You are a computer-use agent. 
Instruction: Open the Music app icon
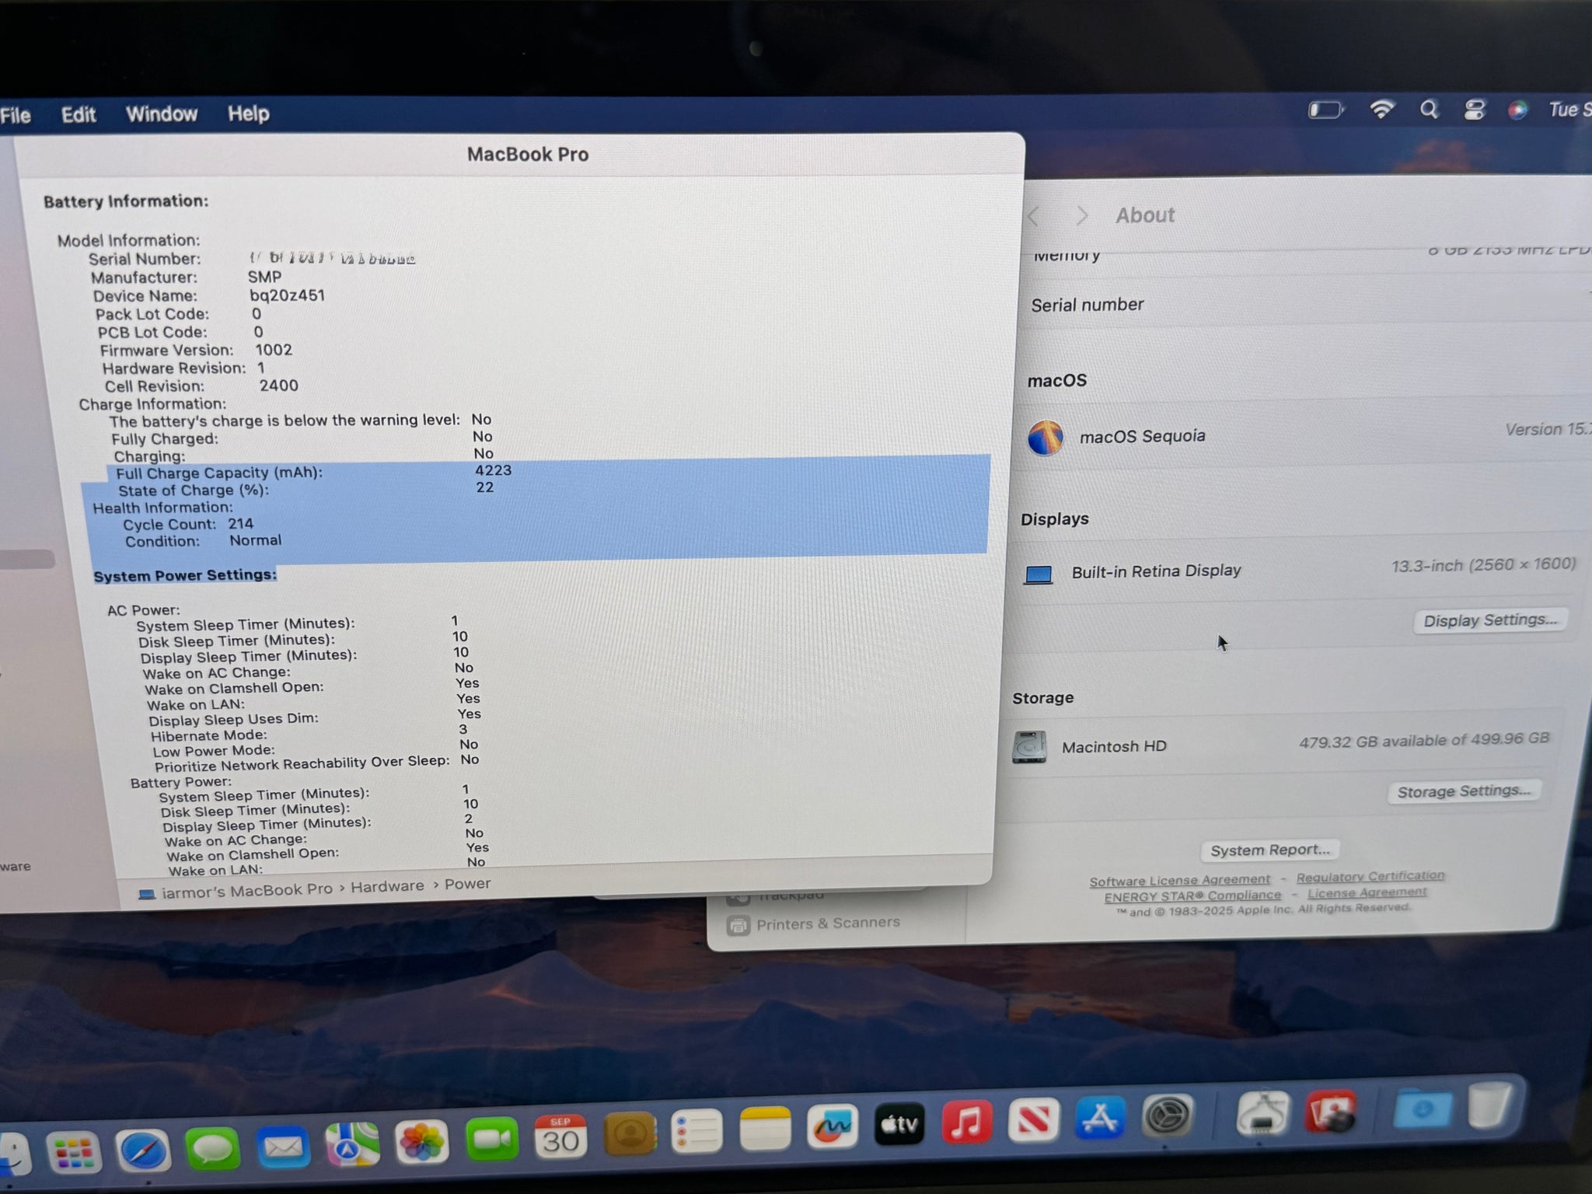(x=966, y=1122)
